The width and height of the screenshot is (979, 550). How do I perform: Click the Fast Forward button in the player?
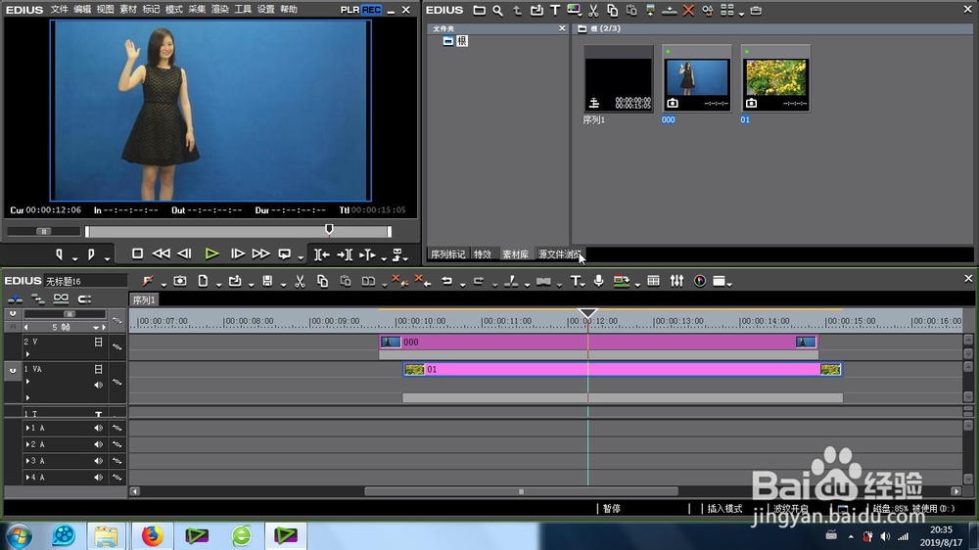point(260,253)
